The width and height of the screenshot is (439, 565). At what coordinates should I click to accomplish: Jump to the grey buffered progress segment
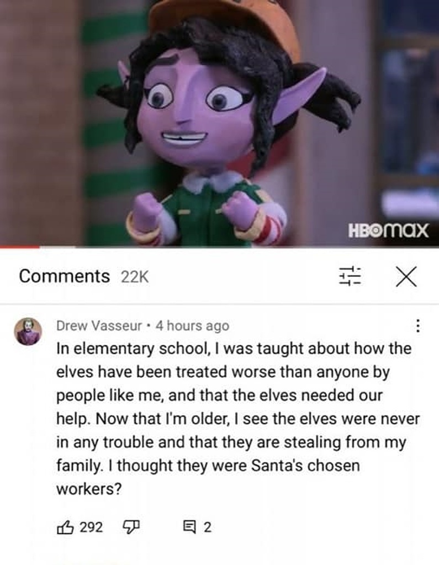click(58, 247)
